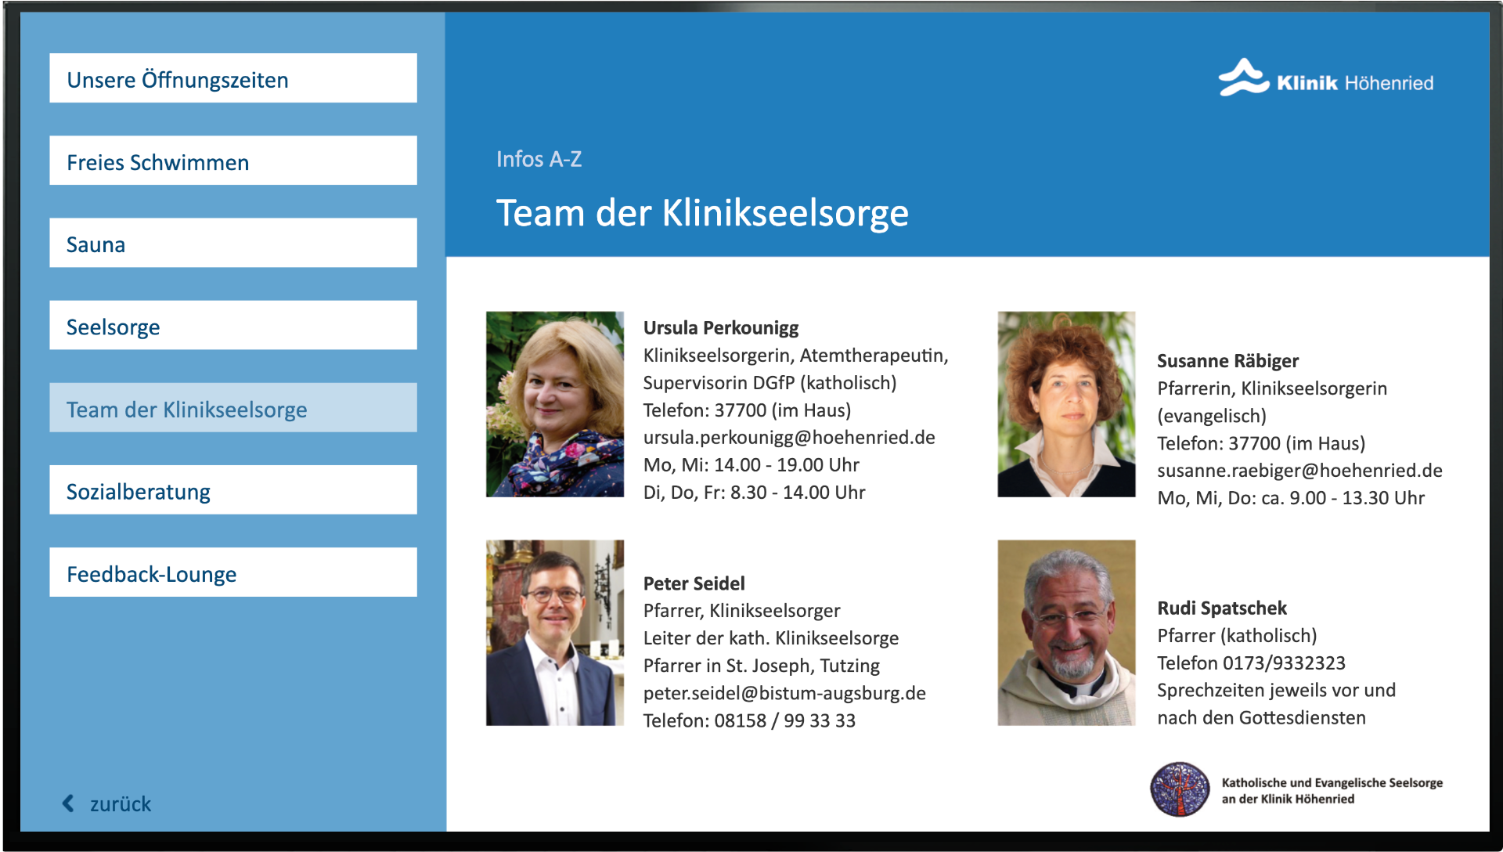Click peter.seidel@bistum-augsburg.de email address
This screenshot has width=1503, height=852.
tap(784, 693)
